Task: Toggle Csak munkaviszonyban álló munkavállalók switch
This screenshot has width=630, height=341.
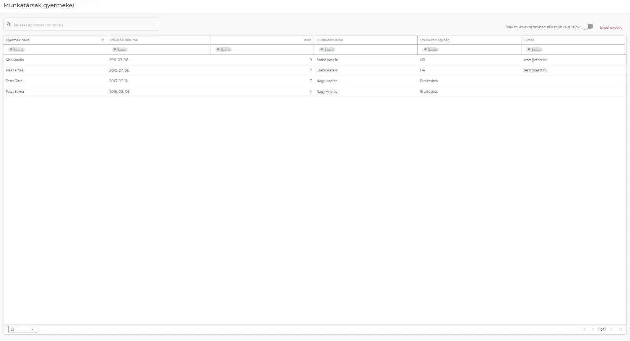Action: (x=588, y=27)
